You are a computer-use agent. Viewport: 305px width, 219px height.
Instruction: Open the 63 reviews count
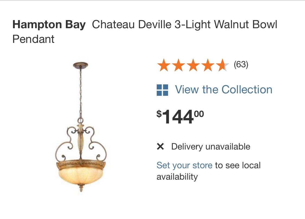click(241, 65)
